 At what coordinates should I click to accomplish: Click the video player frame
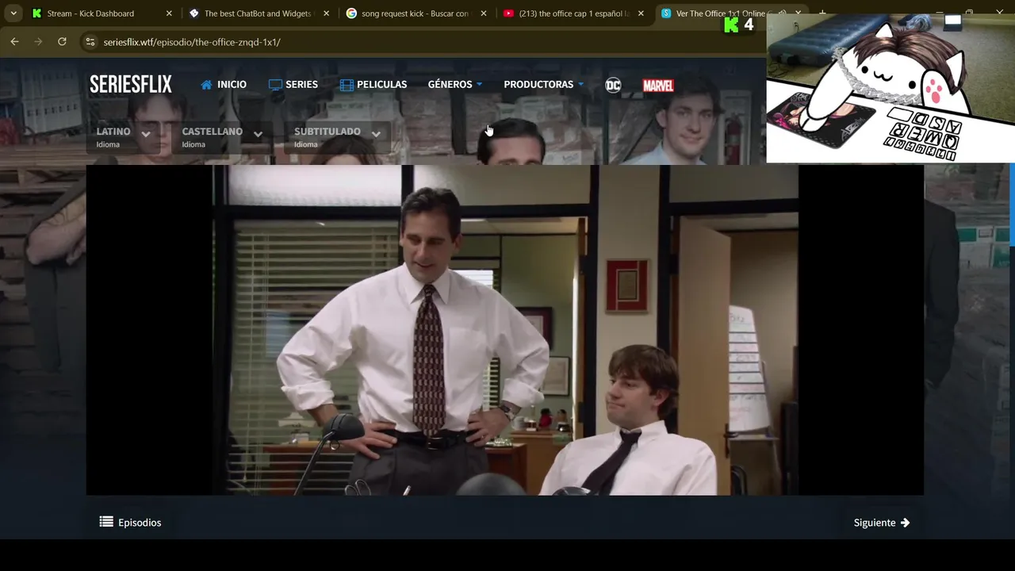[x=505, y=330]
